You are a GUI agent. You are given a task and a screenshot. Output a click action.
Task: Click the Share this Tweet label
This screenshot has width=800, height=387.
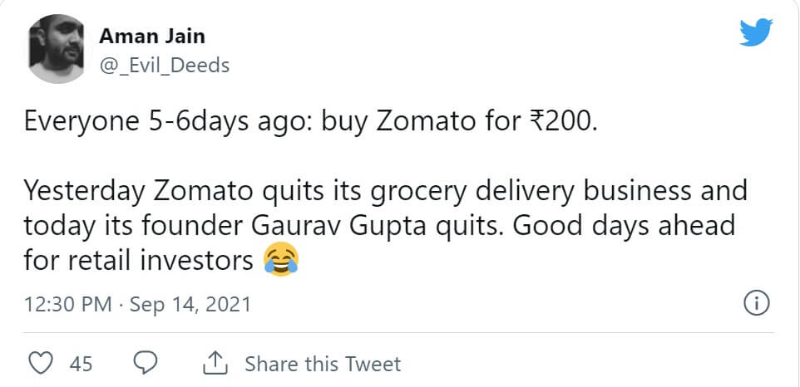coord(322,364)
